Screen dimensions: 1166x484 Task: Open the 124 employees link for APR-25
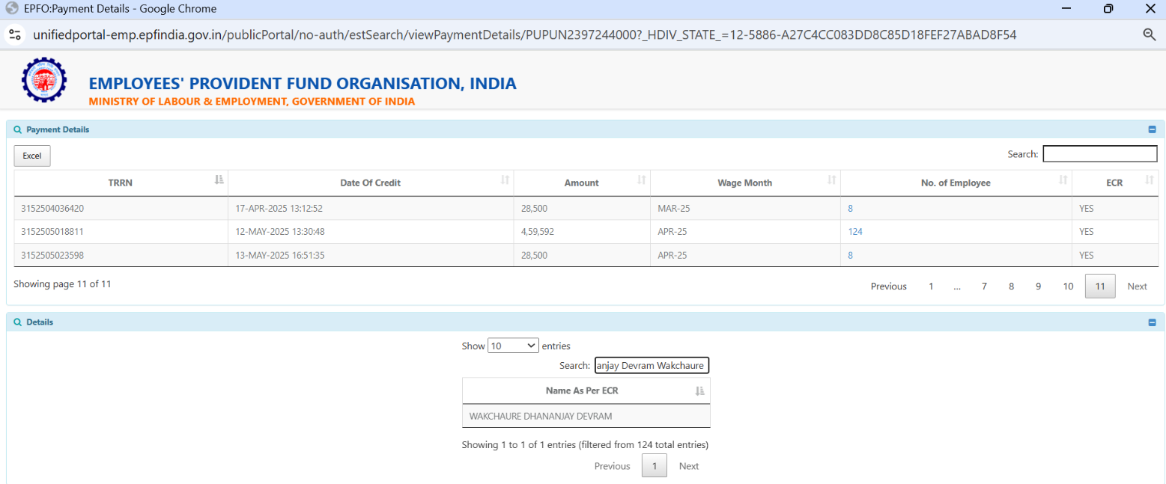[x=855, y=232]
